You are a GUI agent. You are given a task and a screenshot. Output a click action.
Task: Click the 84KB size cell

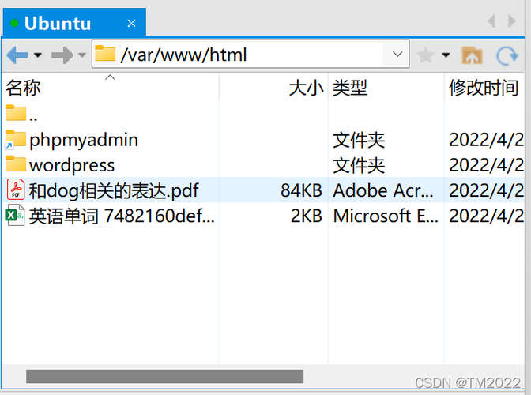click(x=301, y=190)
